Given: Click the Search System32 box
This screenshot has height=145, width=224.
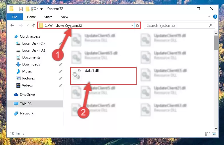Looking at the screenshot, I should tap(179, 25).
